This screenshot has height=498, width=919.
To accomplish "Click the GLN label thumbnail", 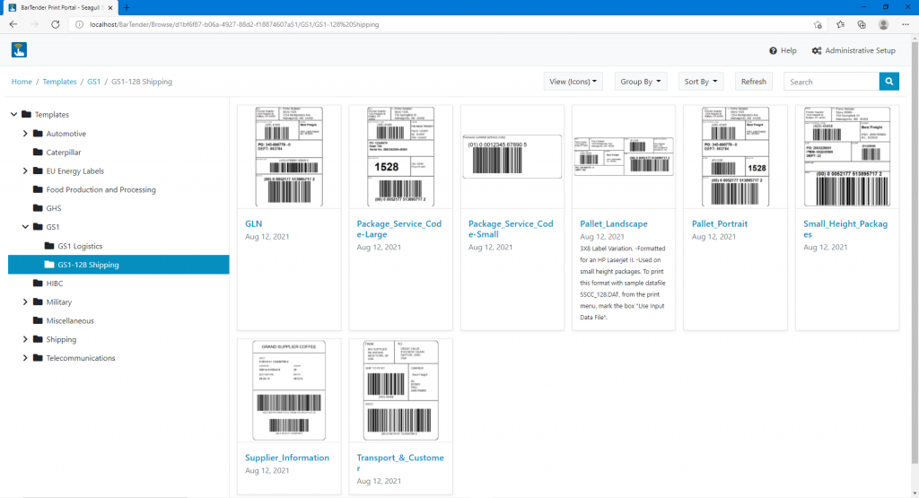I will pos(289,156).
